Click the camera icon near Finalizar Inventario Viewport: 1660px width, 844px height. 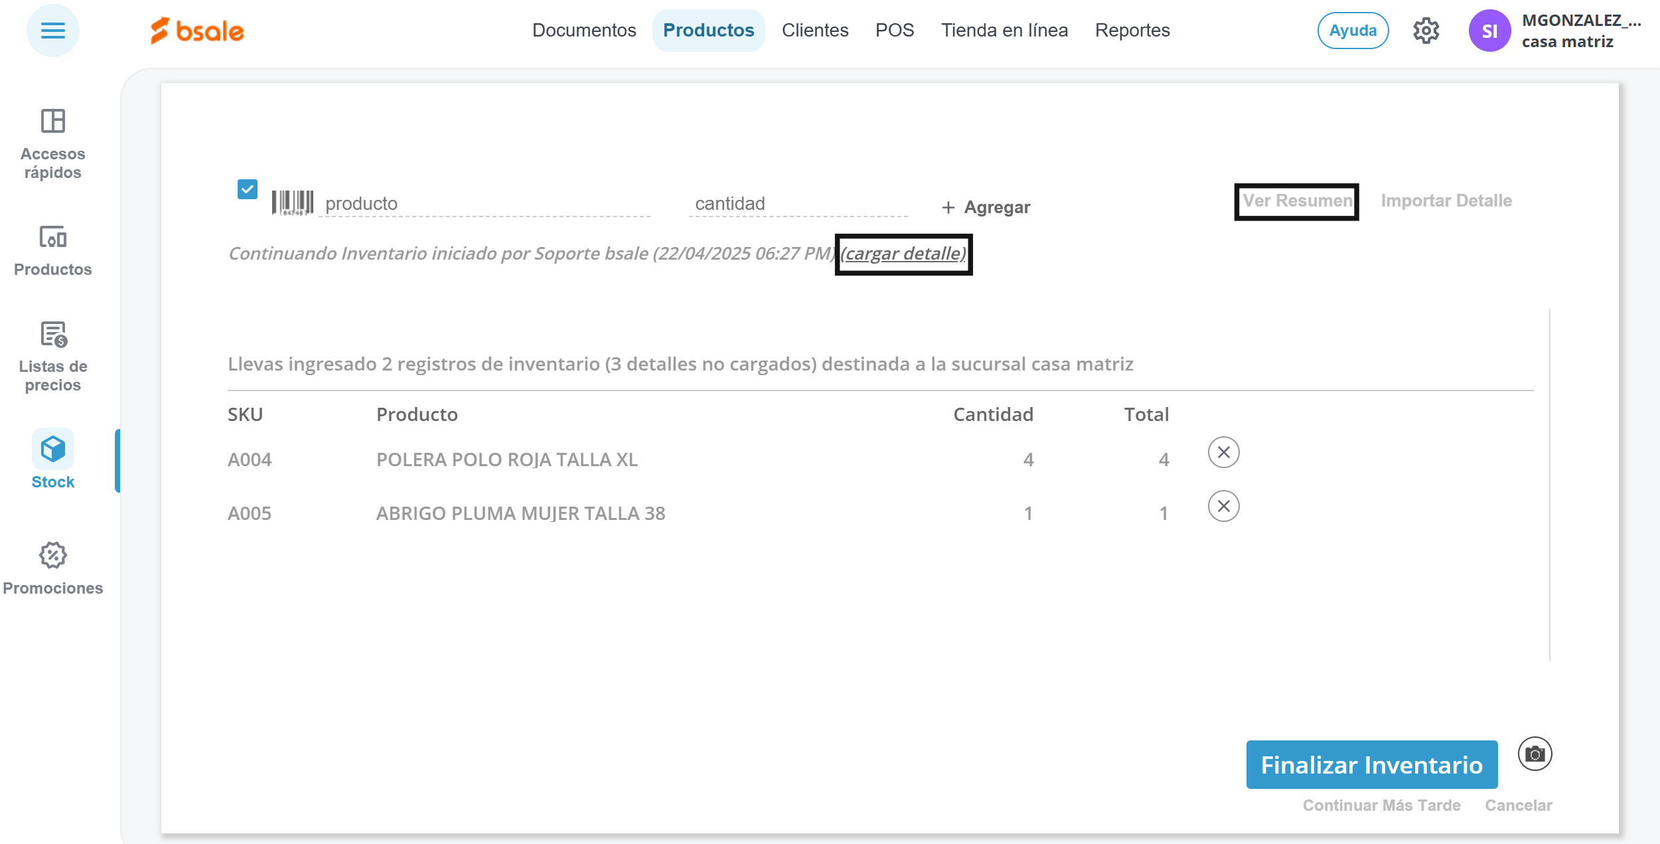click(x=1534, y=754)
